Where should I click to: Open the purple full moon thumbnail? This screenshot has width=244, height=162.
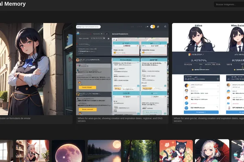68,151
